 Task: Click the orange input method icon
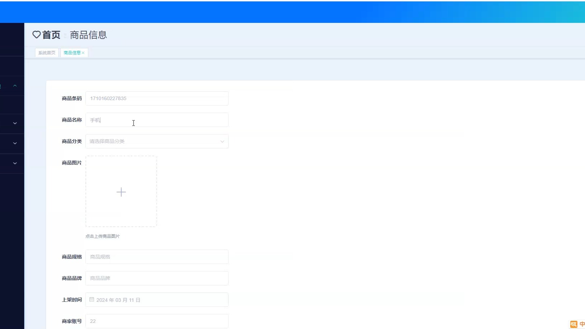[574, 324]
